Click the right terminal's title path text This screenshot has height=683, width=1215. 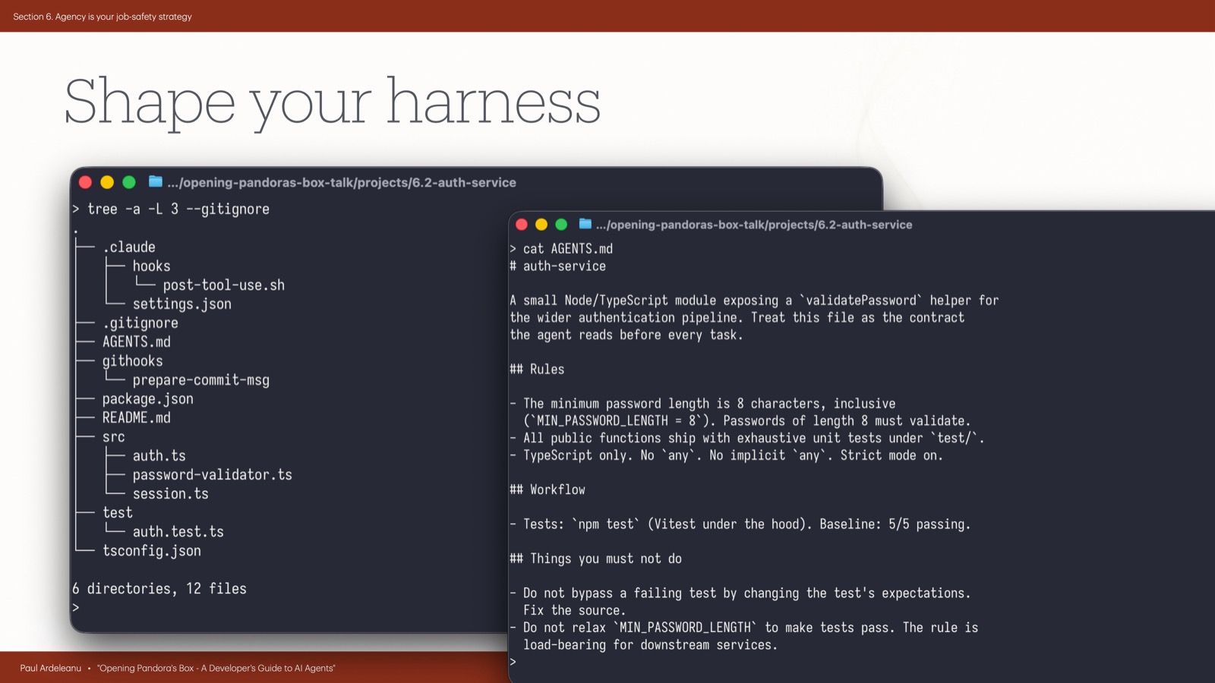pos(754,225)
